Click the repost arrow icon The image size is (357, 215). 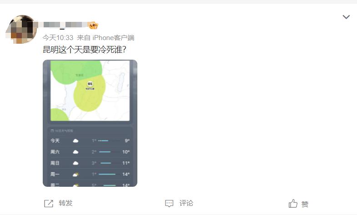49,203
